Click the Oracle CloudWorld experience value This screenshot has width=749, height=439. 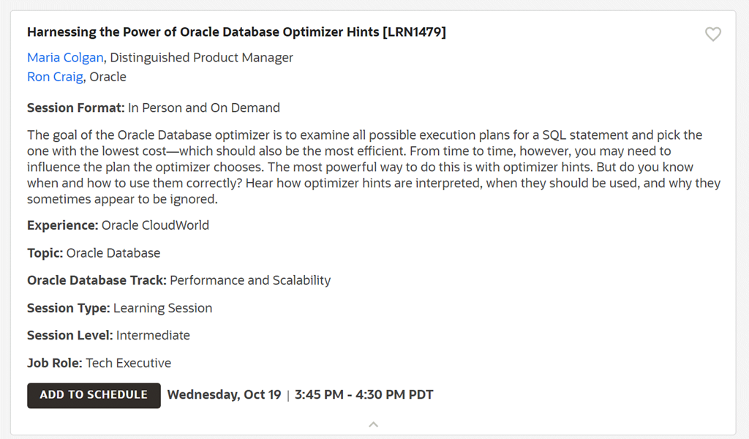pyautogui.click(x=155, y=225)
